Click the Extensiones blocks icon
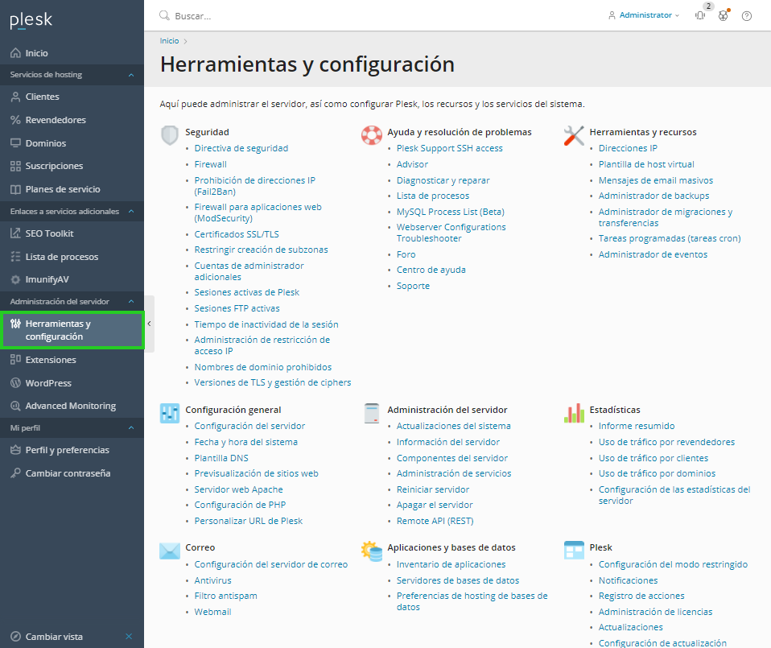This screenshot has width=771, height=648. 16,360
